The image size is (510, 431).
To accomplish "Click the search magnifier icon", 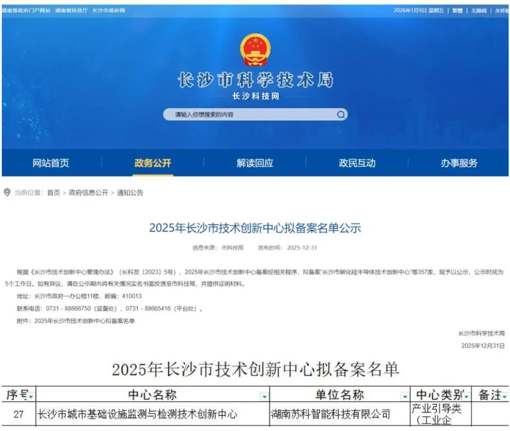I will [x=340, y=114].
